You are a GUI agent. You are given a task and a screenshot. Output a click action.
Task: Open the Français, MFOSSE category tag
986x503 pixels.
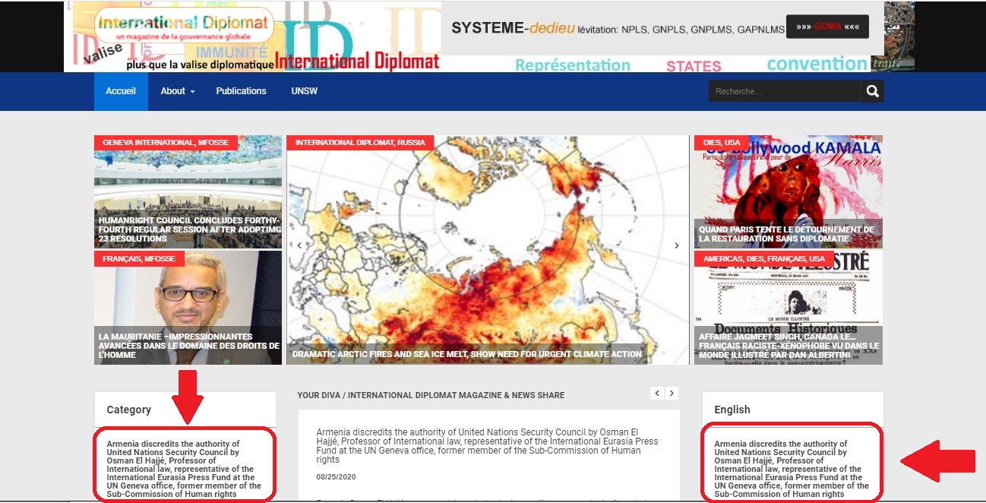click(x=139, y=258)
